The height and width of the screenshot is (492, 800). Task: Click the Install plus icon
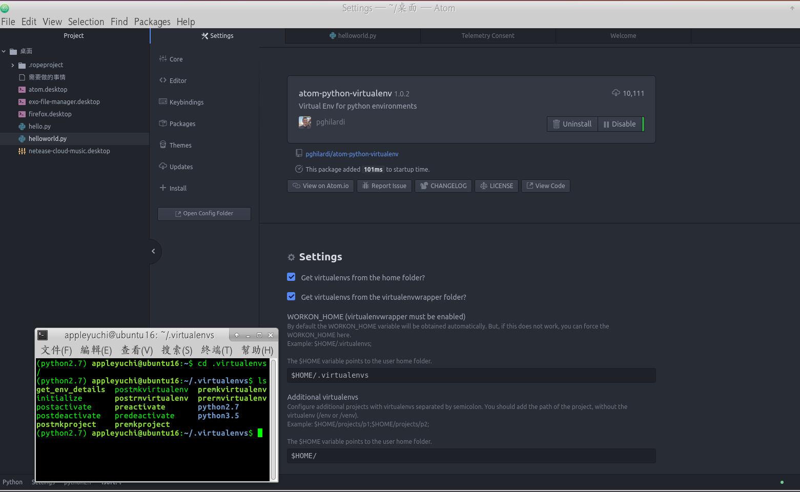tap(163, 188)
